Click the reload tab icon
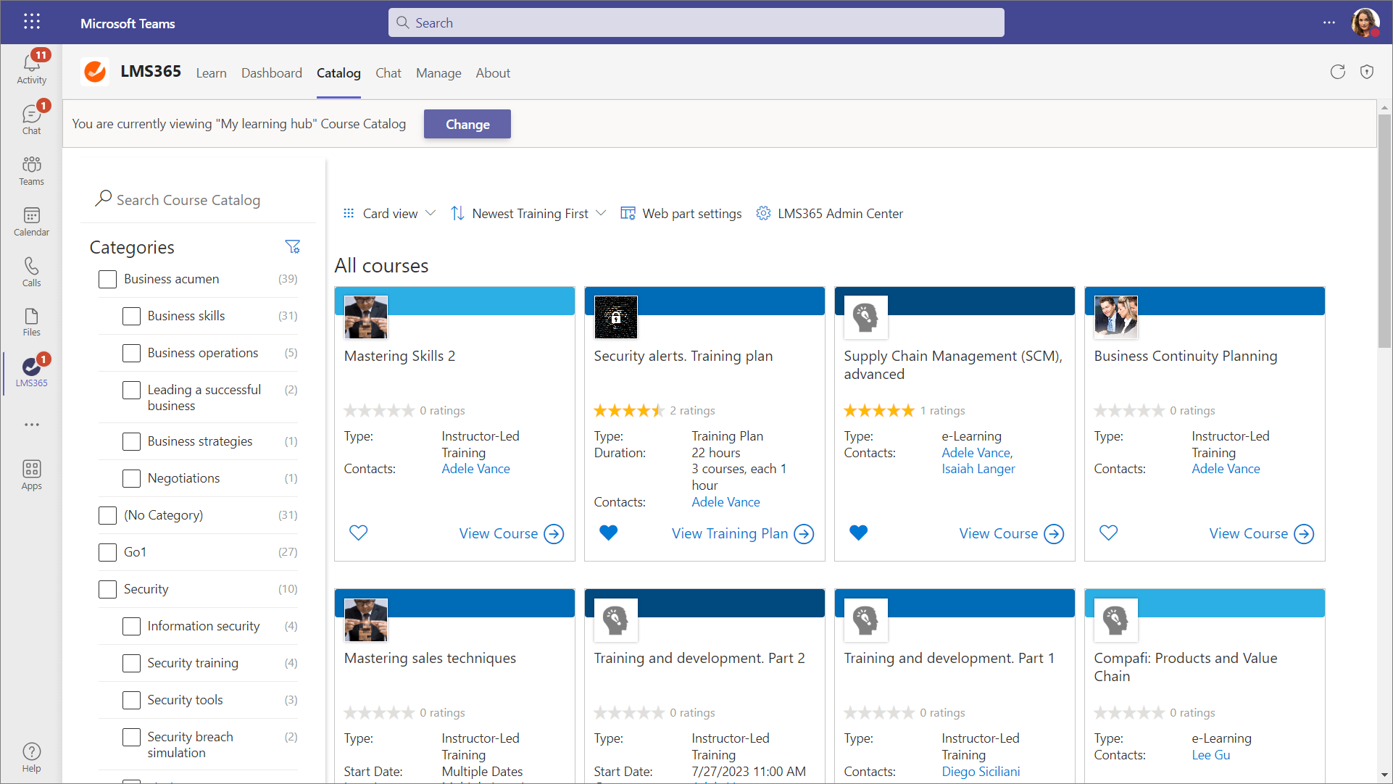The image size is (1393, 784). pos(1337,72)
